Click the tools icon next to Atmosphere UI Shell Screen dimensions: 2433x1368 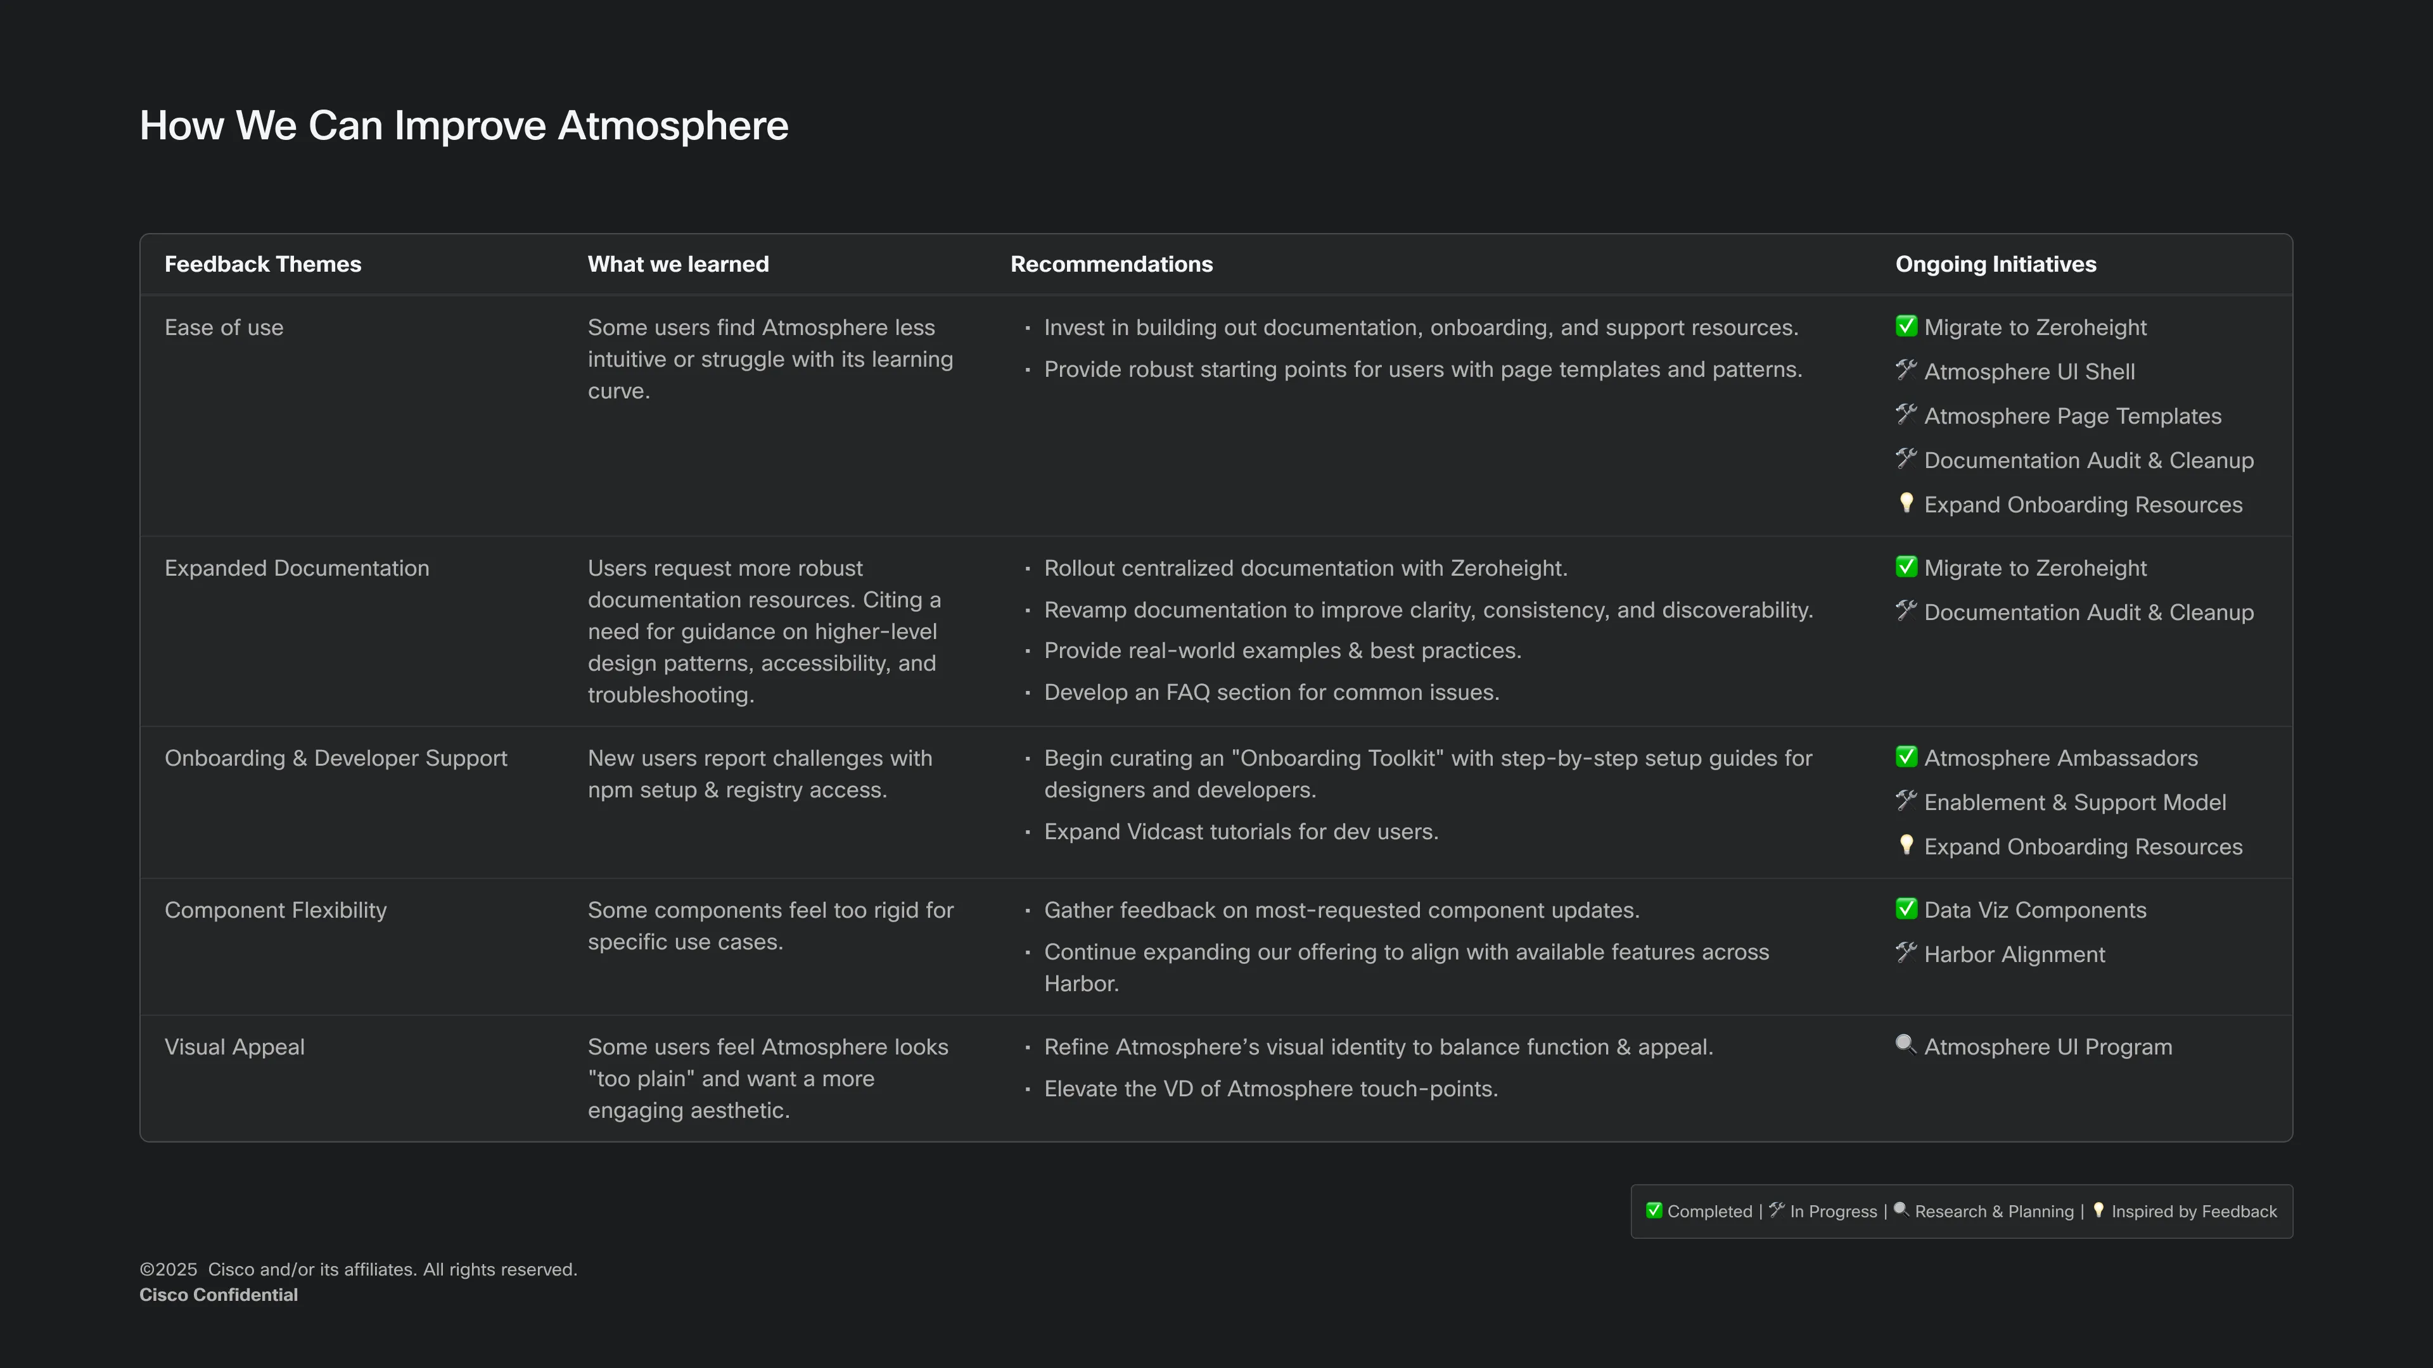pyautogui.click(x=1906, y=370)
